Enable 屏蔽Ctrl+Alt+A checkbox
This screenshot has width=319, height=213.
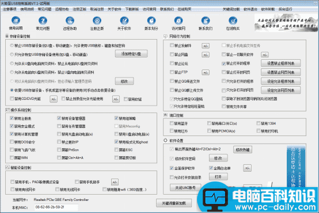(59, 158)
